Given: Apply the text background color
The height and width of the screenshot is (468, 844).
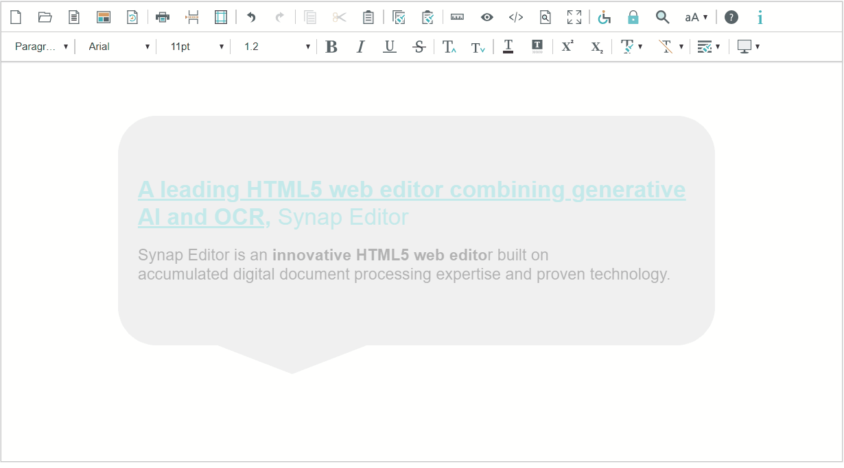Looking at the screenshot, I should pyautogui.click(x=537, y=47).
